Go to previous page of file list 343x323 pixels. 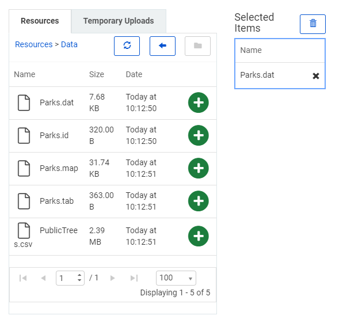coord(43,278)
